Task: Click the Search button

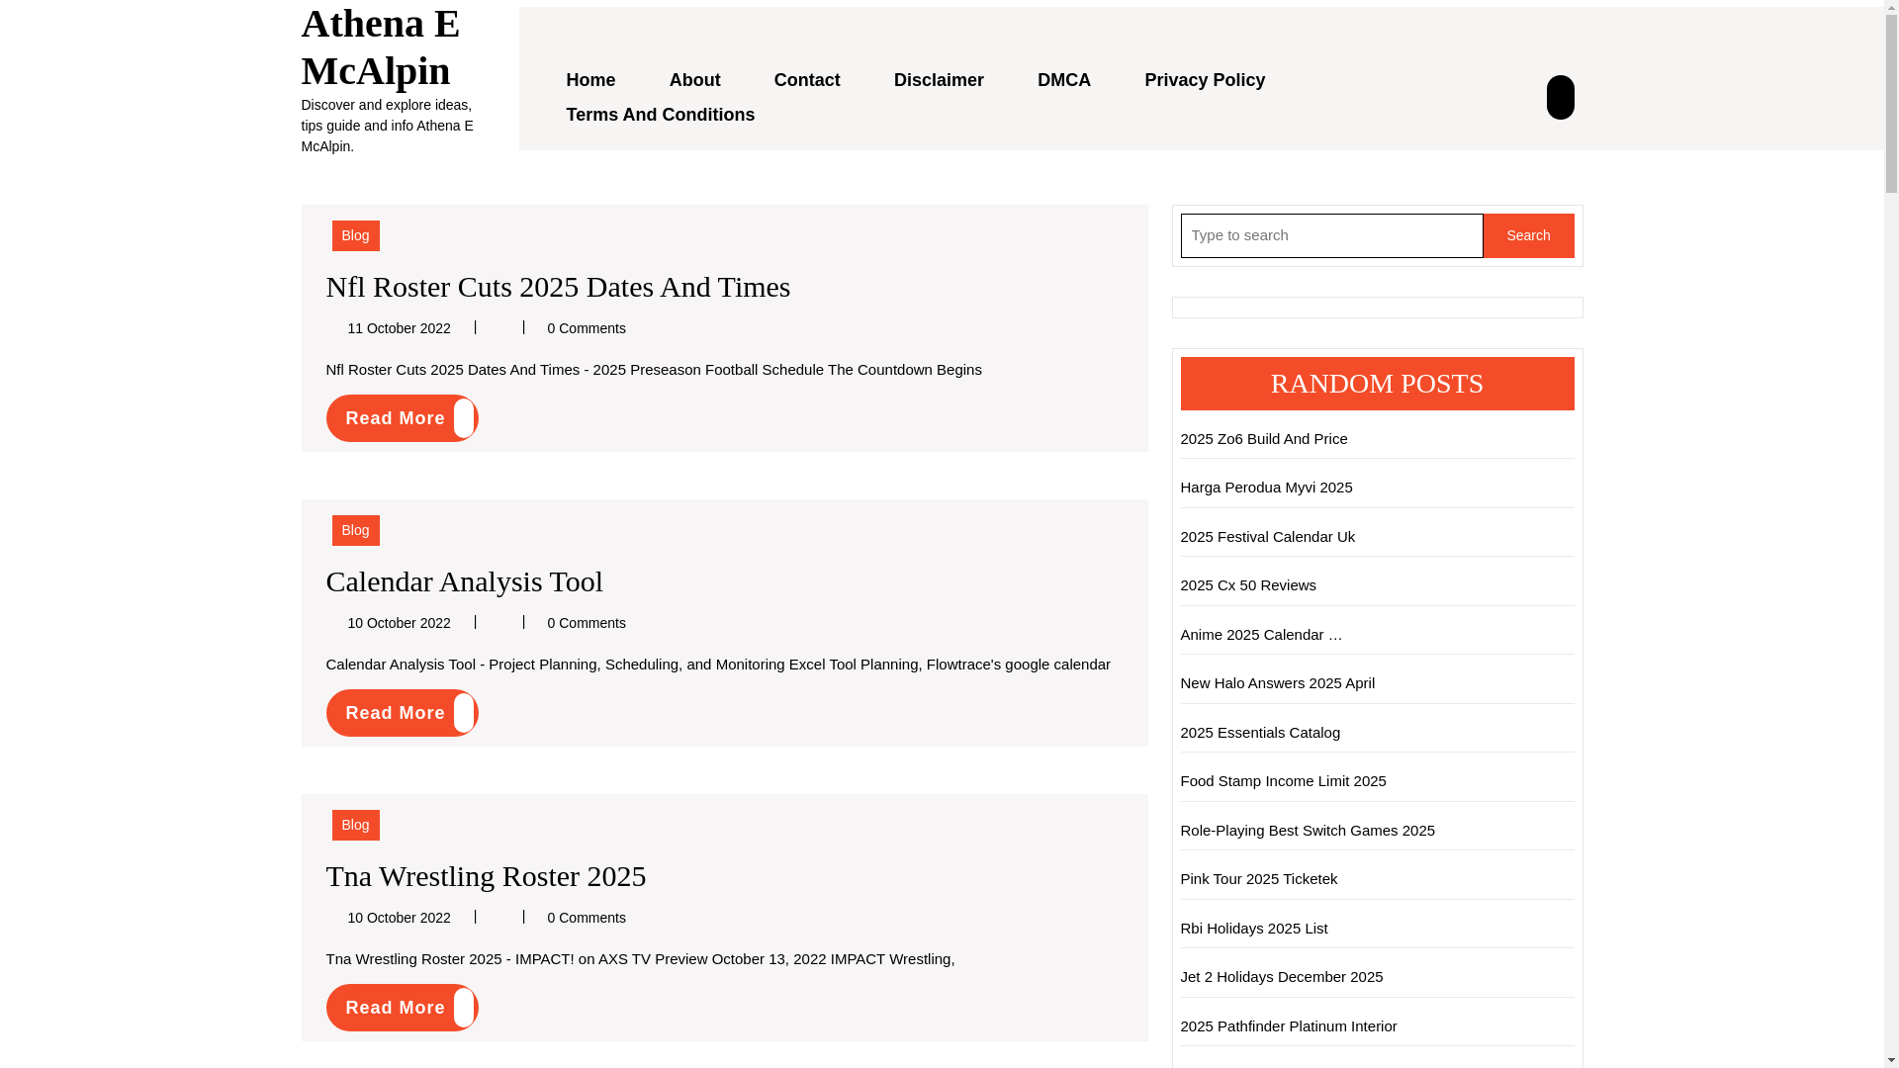Action: (1528, 235)
